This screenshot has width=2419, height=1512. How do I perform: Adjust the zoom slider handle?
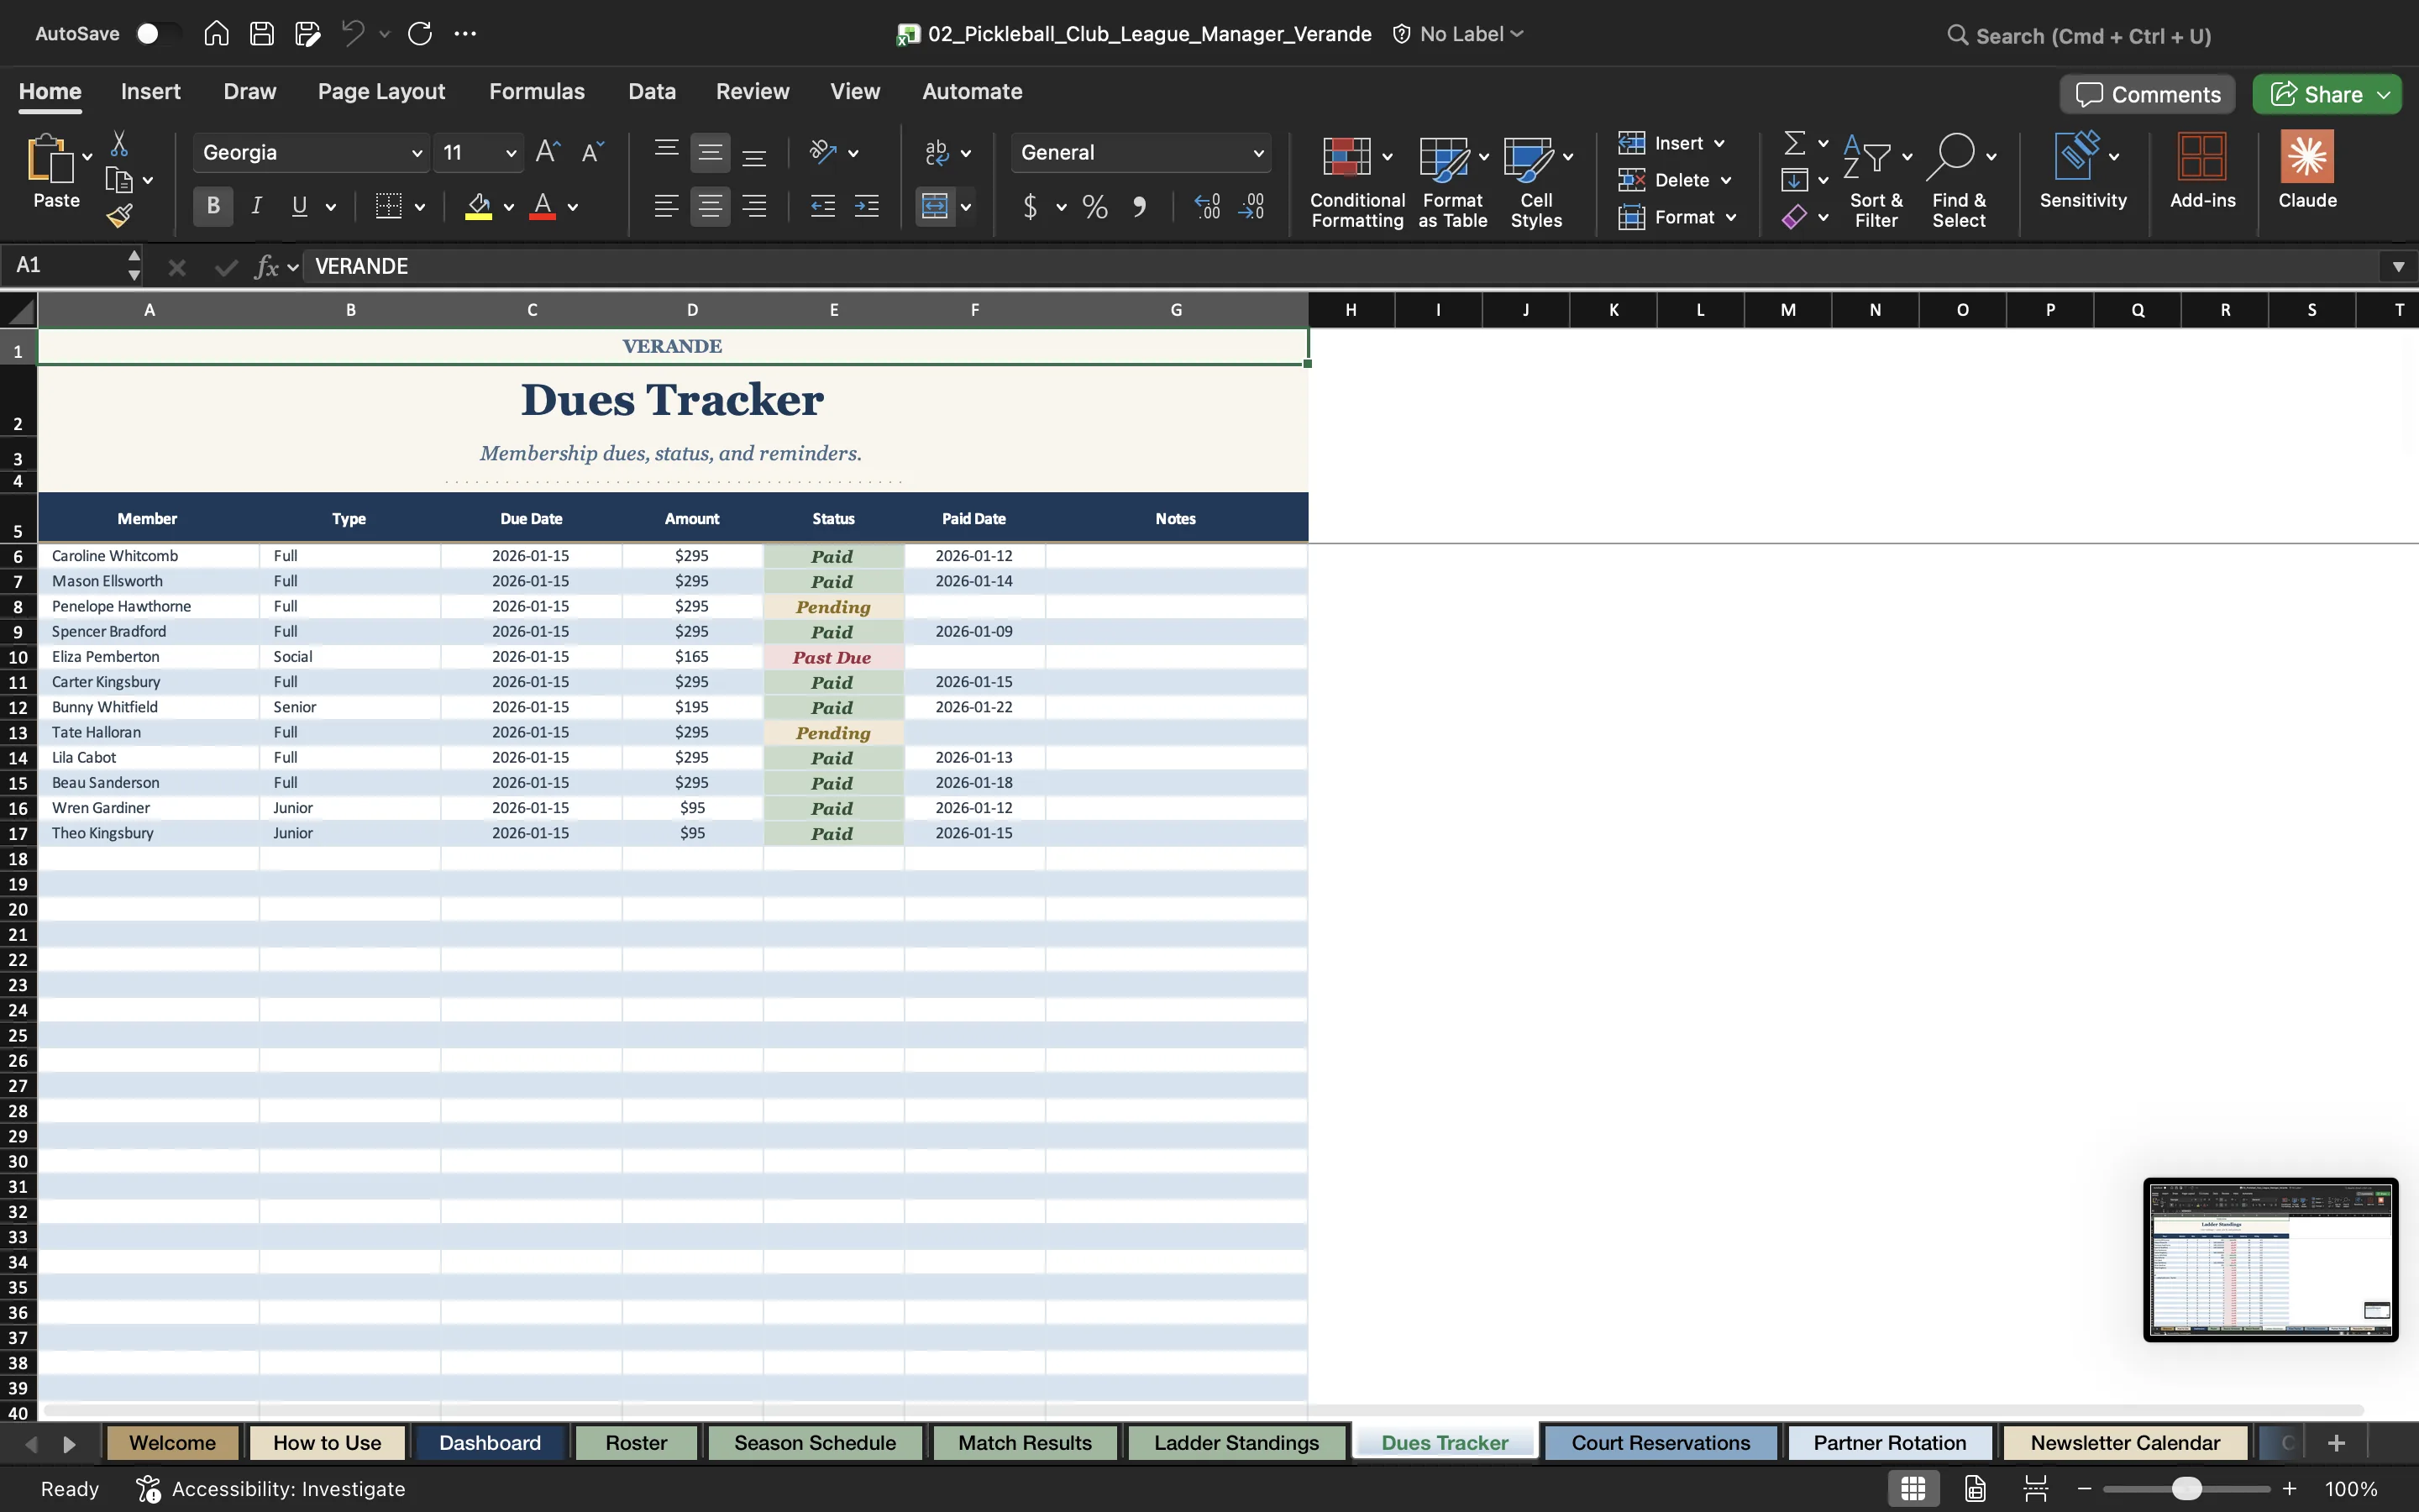tap(2186, 1489)
